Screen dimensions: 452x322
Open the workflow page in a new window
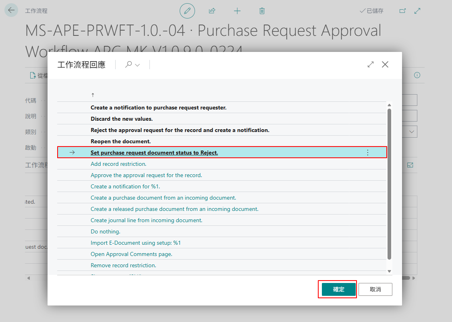click(x=402, y=11)
